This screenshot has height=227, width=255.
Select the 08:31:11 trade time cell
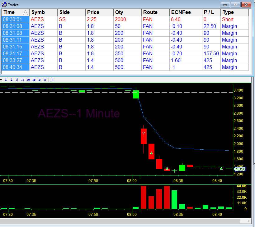[x=16, y=40]
